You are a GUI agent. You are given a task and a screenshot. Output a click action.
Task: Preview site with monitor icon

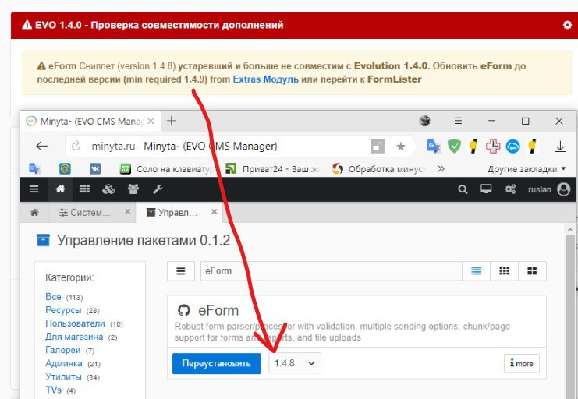point(486,189)
